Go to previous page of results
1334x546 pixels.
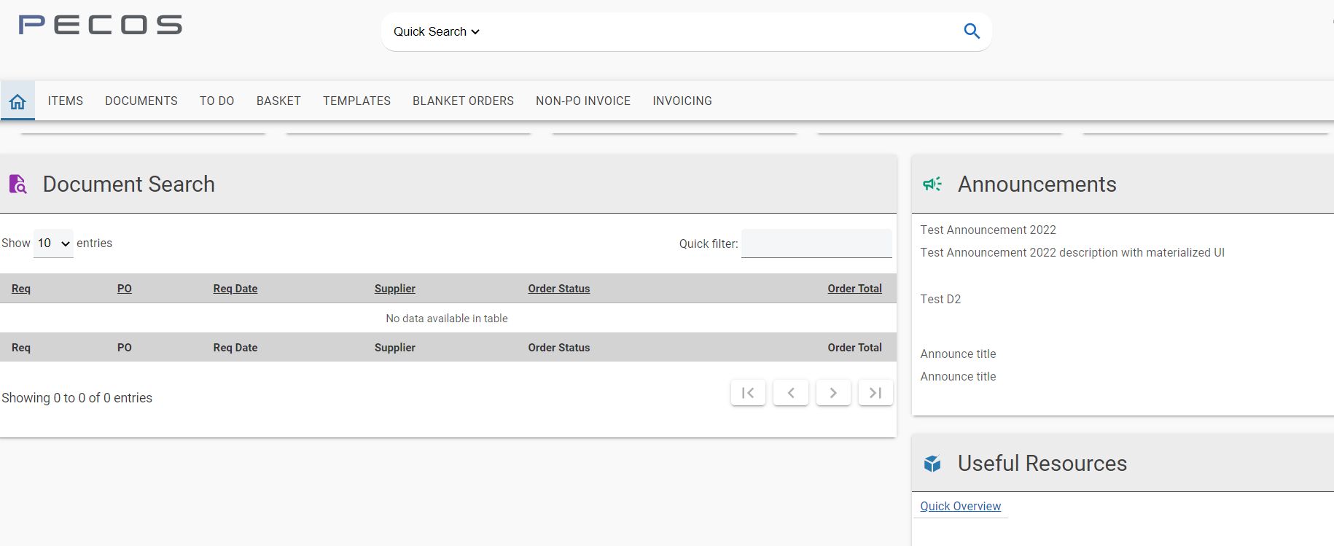790,393
